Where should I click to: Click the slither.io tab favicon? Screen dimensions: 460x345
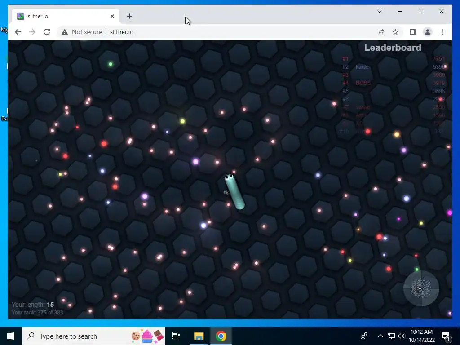pos(21,16)
